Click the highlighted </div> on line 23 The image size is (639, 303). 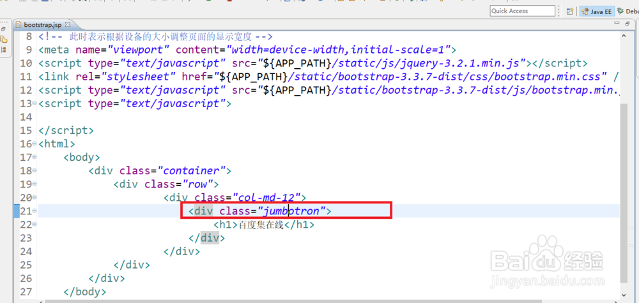[x=206, y=238]
